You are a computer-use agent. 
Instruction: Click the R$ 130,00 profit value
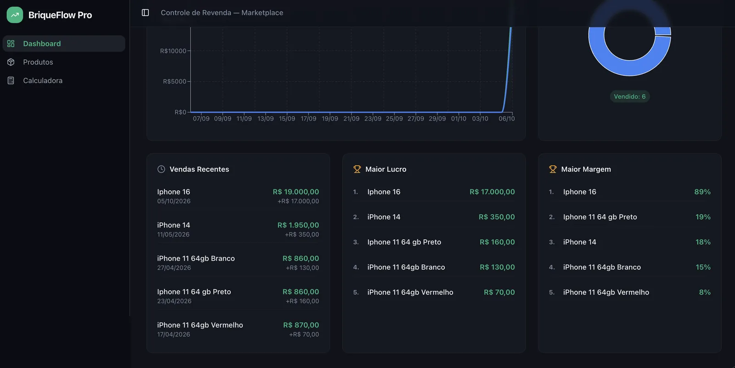tap(497, 267)
